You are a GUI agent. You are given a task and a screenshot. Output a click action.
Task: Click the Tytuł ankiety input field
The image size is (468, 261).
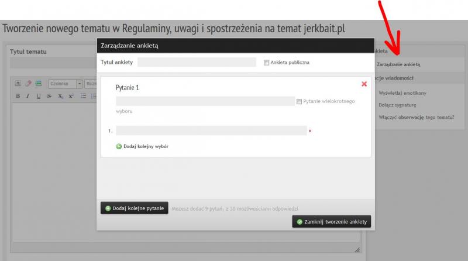[x=197, y=62]
